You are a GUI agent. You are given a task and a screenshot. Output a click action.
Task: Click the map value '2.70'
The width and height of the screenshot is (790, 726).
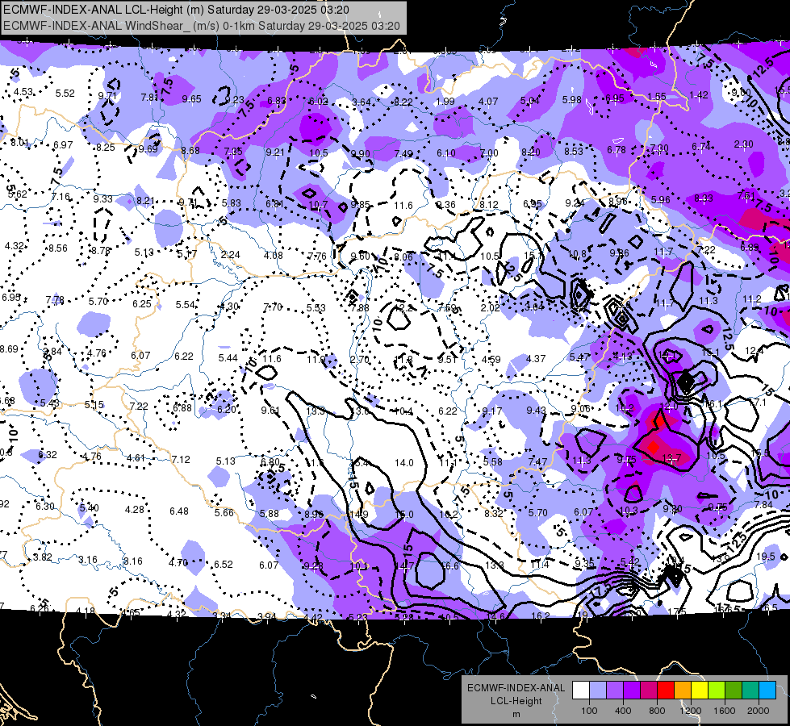pyautogui.click(x=360, y=360)
